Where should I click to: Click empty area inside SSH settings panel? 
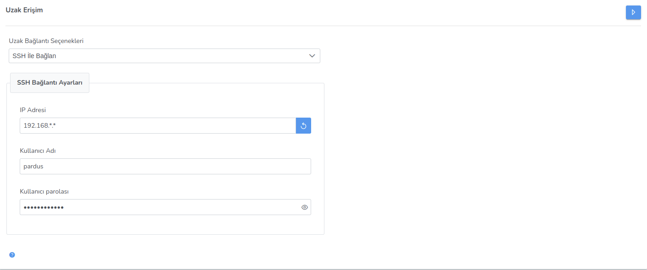[165, 225]
